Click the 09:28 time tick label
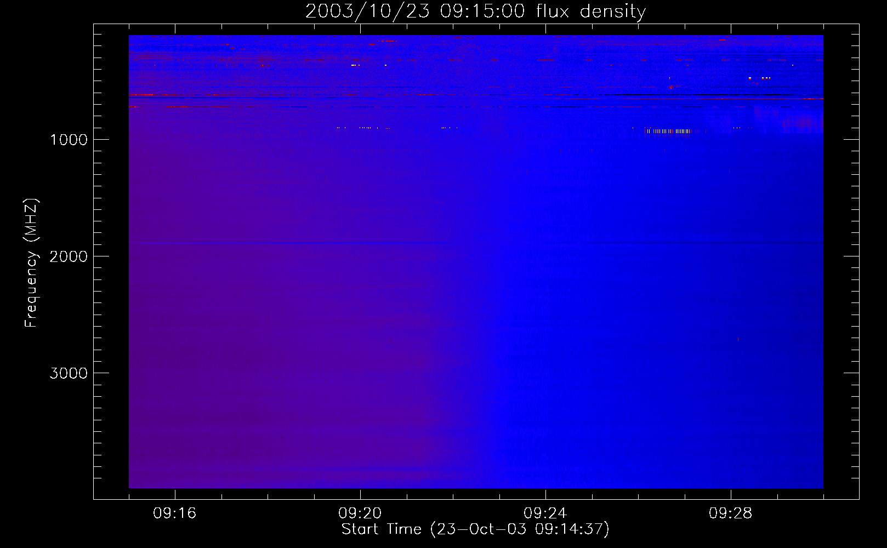Viewport: 887px width, 548px height. tap(731, 513)
